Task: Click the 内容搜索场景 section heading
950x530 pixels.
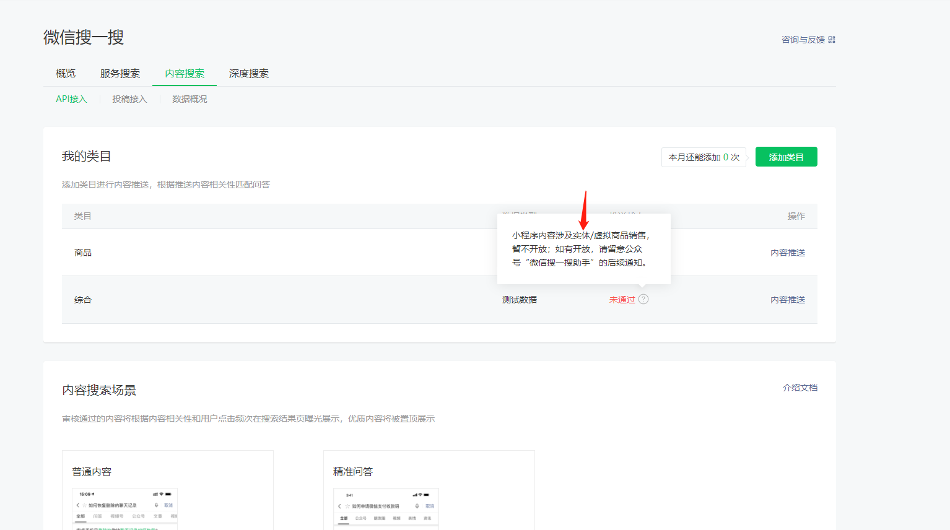Action: pos(99,390)
